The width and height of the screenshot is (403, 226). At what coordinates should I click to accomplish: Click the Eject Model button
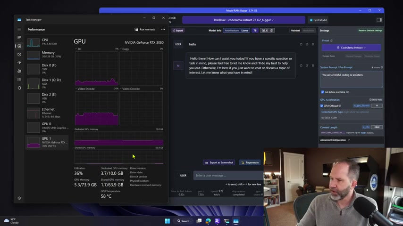pyautogui.click(x=318, y=20)
